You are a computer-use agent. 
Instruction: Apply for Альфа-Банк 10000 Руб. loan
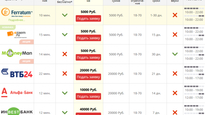click(88, 96)
